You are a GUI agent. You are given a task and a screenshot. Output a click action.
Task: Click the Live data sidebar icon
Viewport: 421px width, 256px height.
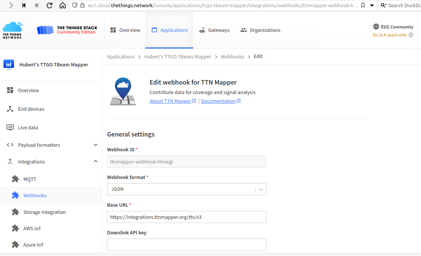(10, 127)
